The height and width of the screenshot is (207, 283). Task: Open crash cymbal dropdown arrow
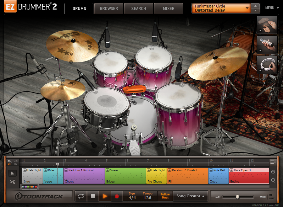pyautogui.click(x=71, y=62)
